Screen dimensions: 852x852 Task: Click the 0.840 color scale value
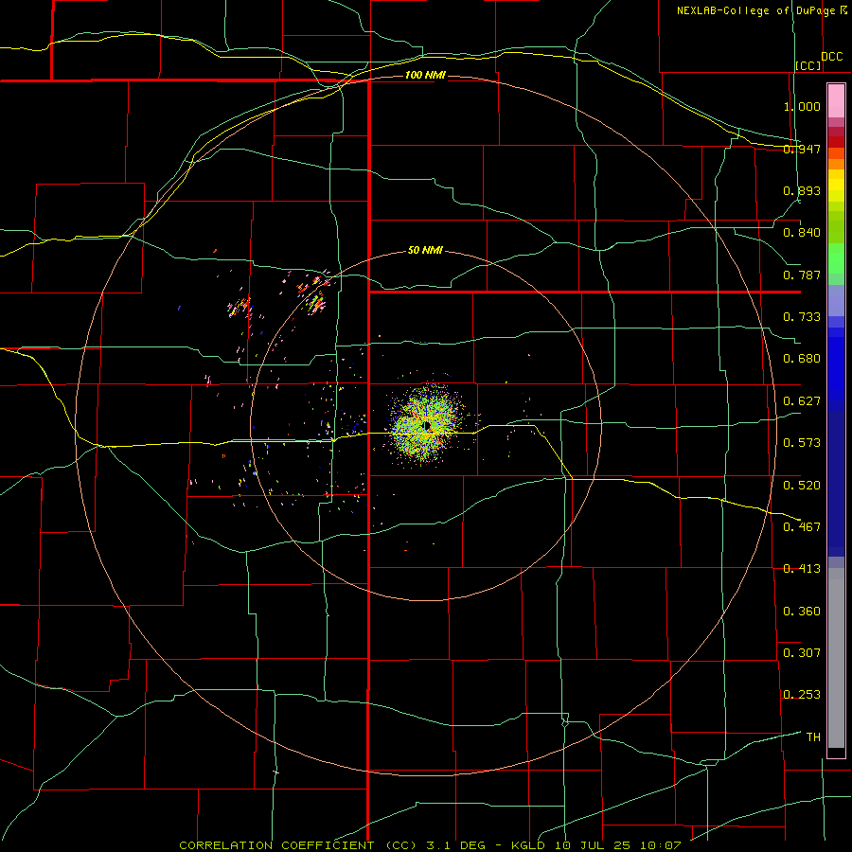coord(802,233)
